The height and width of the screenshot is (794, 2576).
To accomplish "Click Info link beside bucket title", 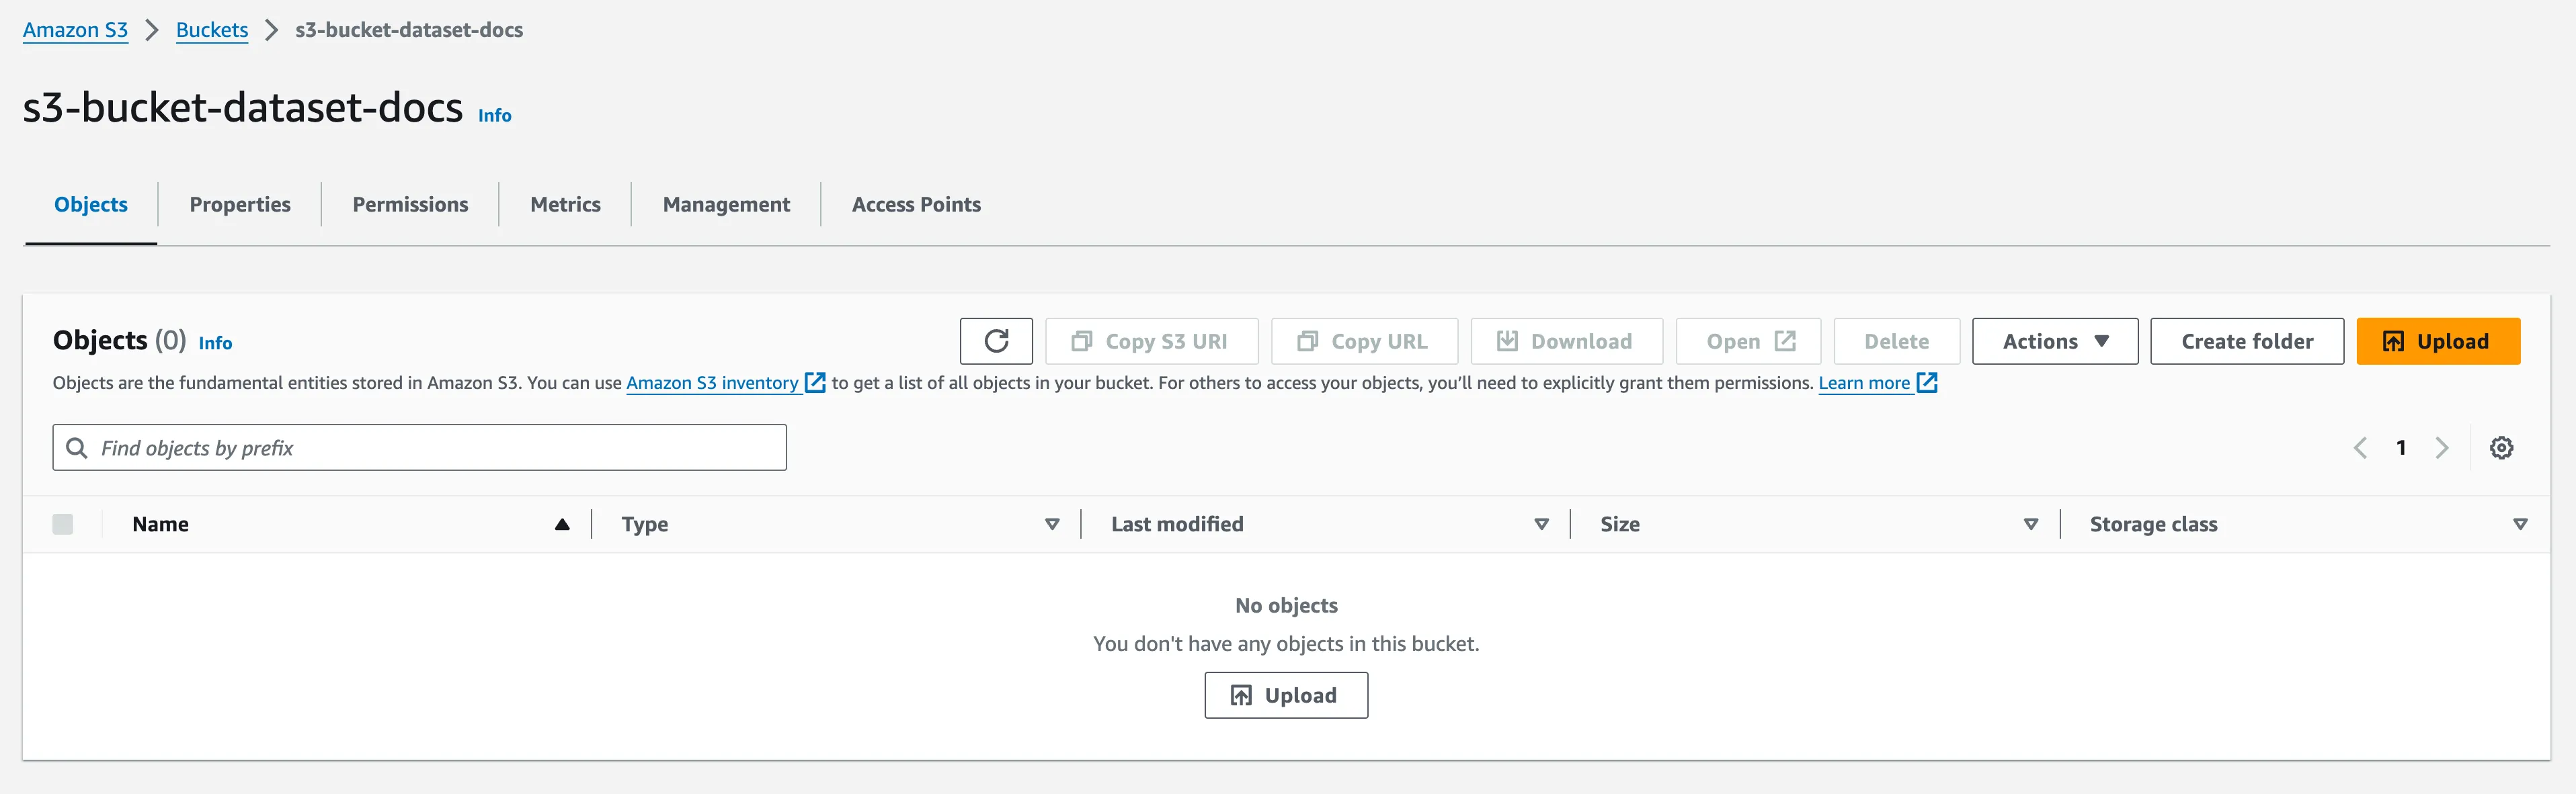I will [x=494, y=115].
